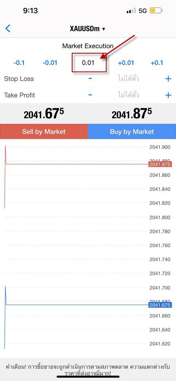Select the red 2041.875 ask price marker
This screenshot has height=381, width=176.
pyautogui.click(x=160, y=164)
